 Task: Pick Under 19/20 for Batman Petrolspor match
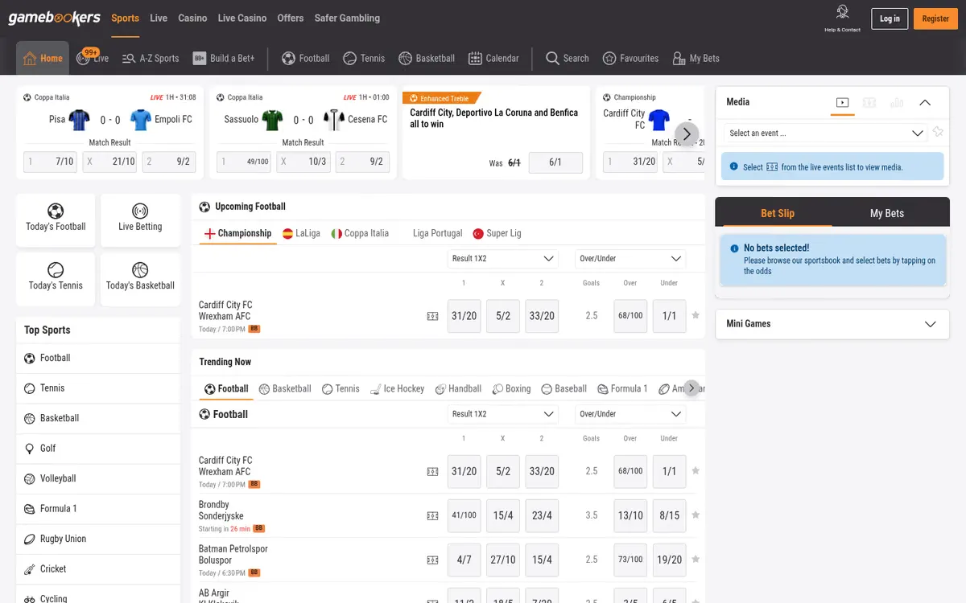(670, 560)
